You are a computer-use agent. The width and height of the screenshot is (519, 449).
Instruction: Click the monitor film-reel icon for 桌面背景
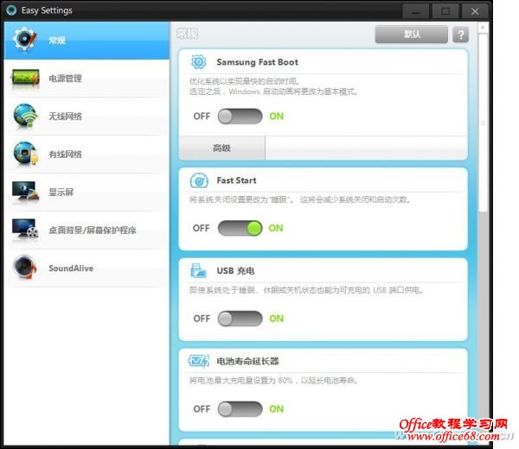(25, 229)
